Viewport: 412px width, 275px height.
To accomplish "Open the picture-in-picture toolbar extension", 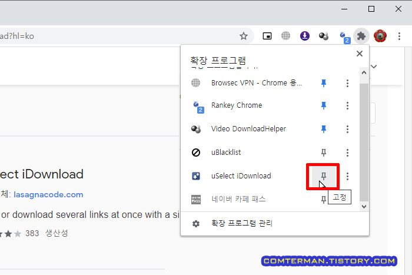I will [x=267, y=36].
